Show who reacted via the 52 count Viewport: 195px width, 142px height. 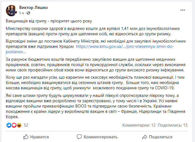tap(26, 125)
